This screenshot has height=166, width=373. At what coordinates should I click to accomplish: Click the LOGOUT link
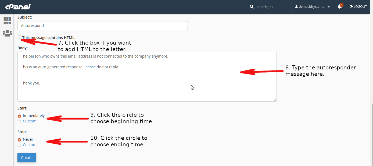(x=358, y=7)
